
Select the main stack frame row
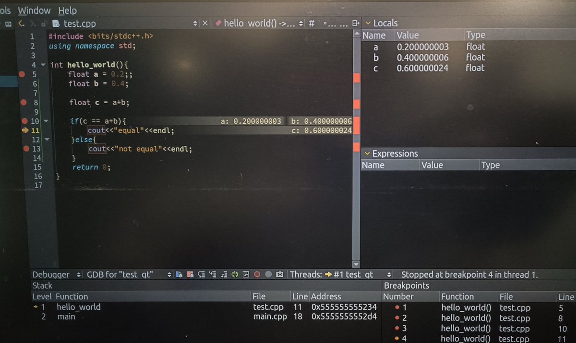[x=205, y=317]
